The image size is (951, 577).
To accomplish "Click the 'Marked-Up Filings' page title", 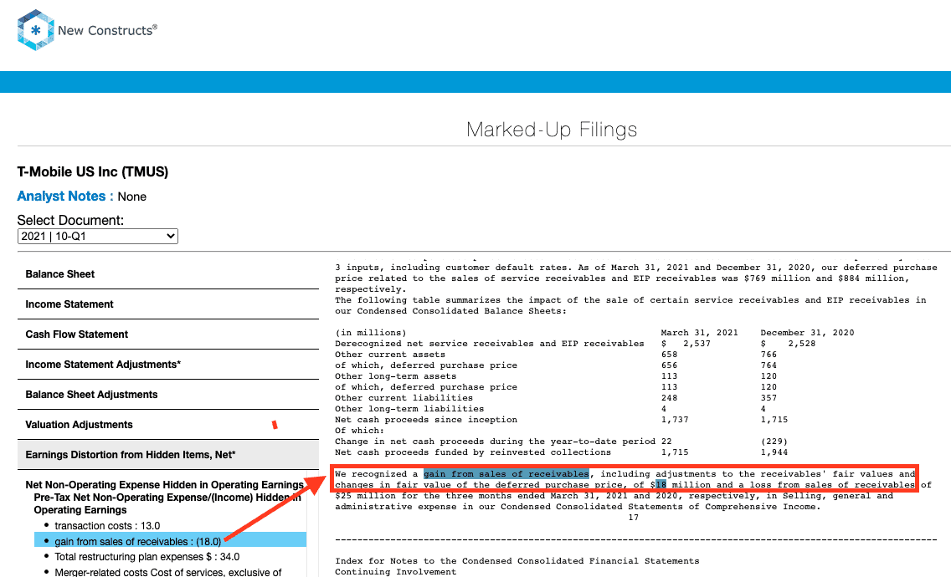I will pos(552,130).
